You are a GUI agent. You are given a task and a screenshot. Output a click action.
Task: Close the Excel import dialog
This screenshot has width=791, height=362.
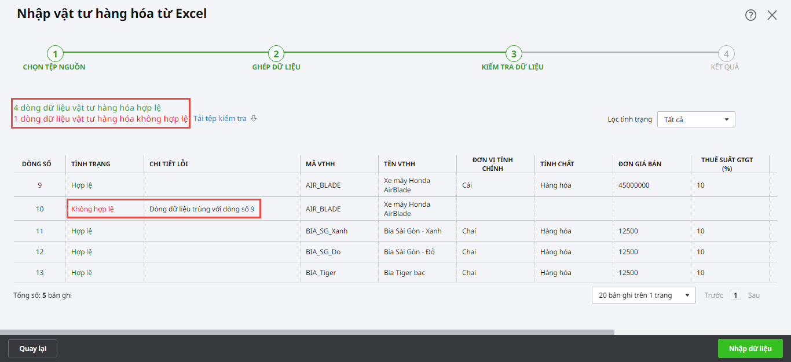(x=772, y=15)
